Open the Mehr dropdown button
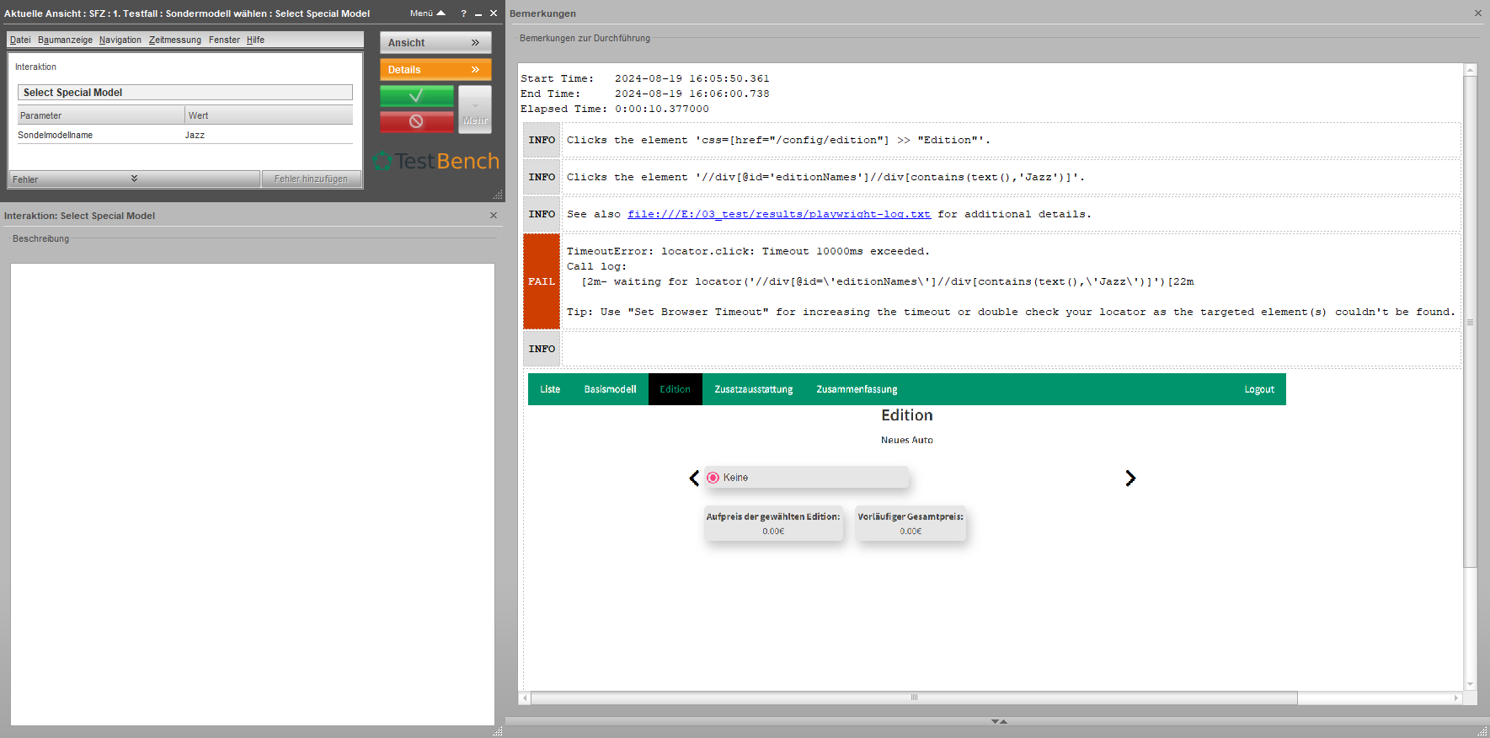The image size is (1490, 738). tap(475, 110)
